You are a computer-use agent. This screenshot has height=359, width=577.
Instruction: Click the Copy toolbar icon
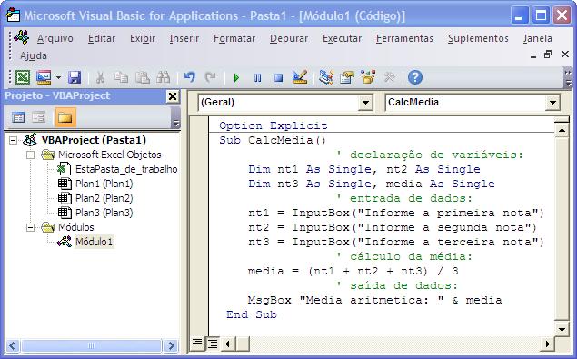121,77
